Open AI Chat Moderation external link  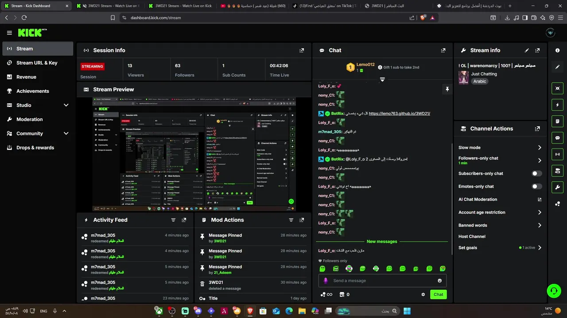[x=540, y=200]
